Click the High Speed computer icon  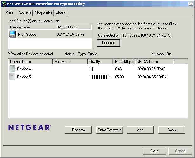pyautogui.click(x=12, y=34)
